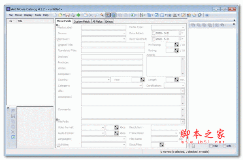243x160 pixels.
Task: Tick the Date Added checkbox
Action: point(153,33)
